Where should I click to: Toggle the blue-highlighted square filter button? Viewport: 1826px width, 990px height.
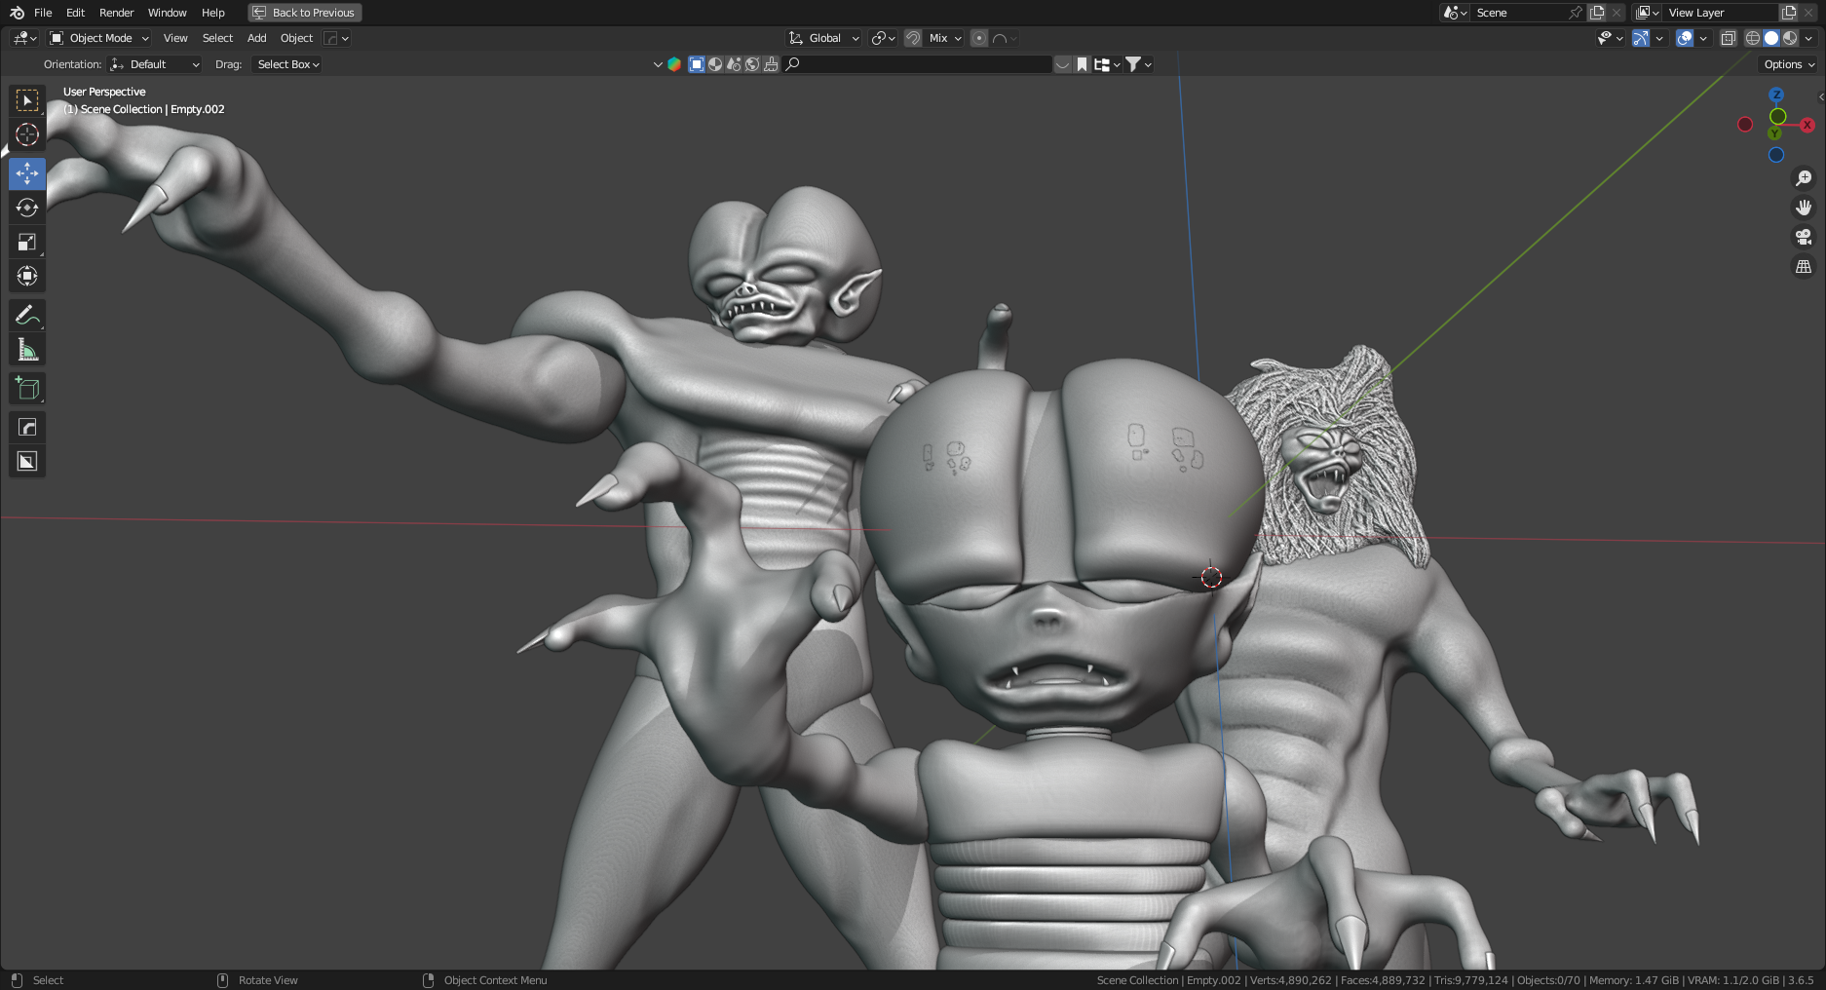[697, 64]
